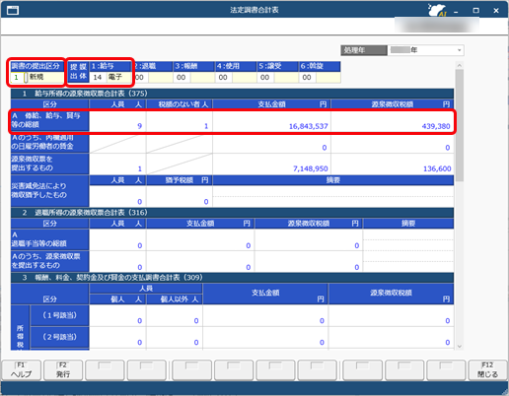Click the 税額のない者 value 1
The height and width of the screenshot is (396, 509).
[x=206, y=126]
